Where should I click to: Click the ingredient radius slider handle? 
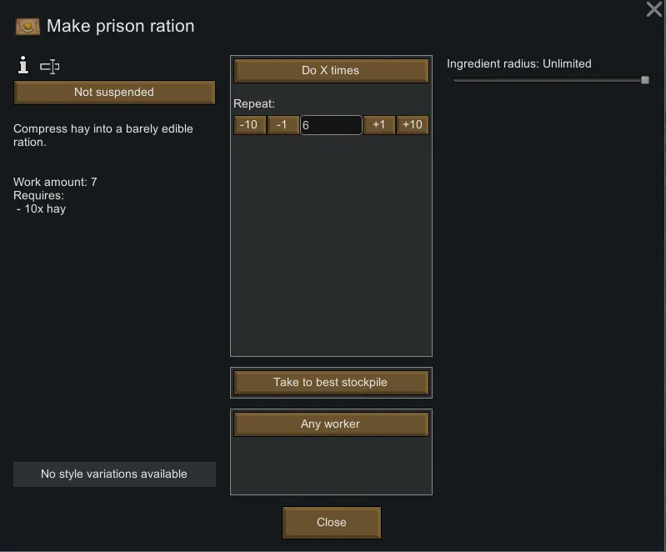click(645, 80)
